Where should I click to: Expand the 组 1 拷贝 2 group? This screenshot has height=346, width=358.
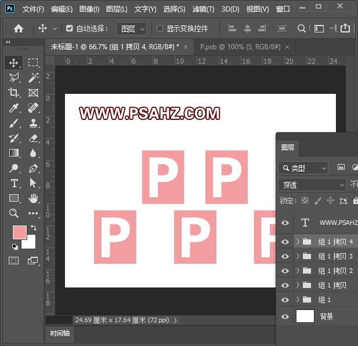tap(298, 271)
